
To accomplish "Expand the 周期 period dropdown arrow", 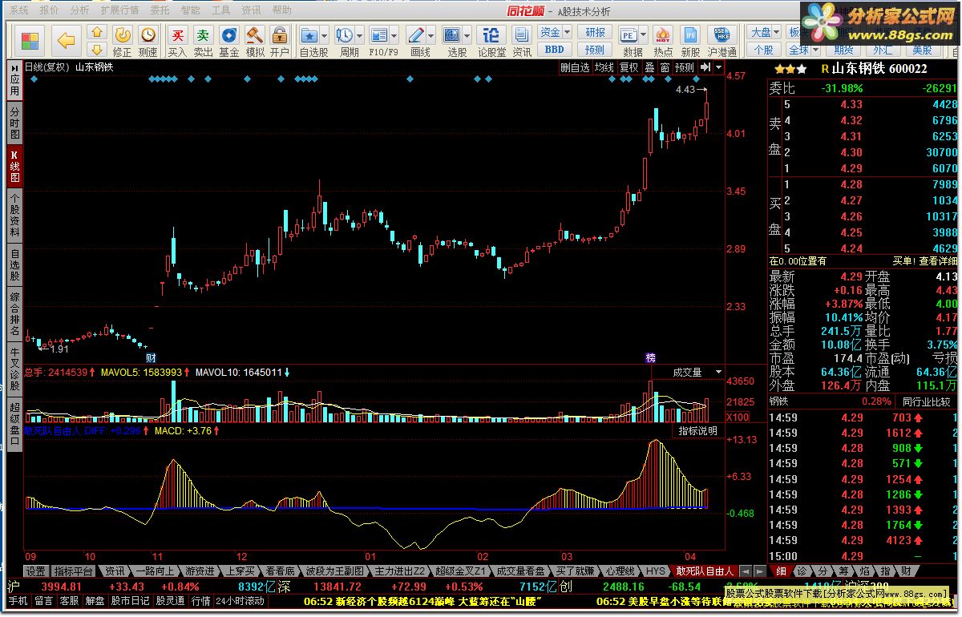I will [x=360, y=35].
